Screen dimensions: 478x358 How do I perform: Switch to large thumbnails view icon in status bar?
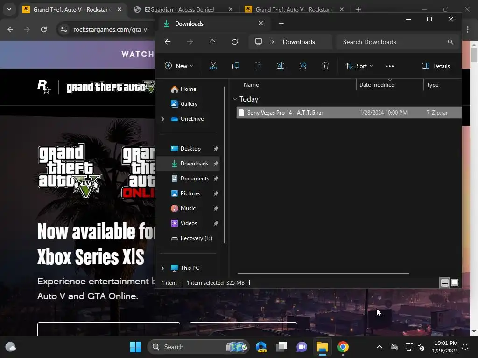point(455,282)
